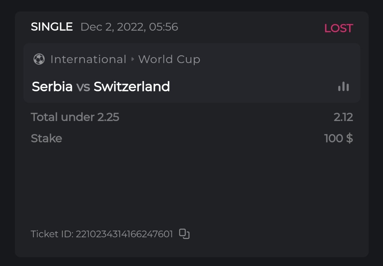Click the LOST status label
The image size is (383, 266).
coord(338,28)
